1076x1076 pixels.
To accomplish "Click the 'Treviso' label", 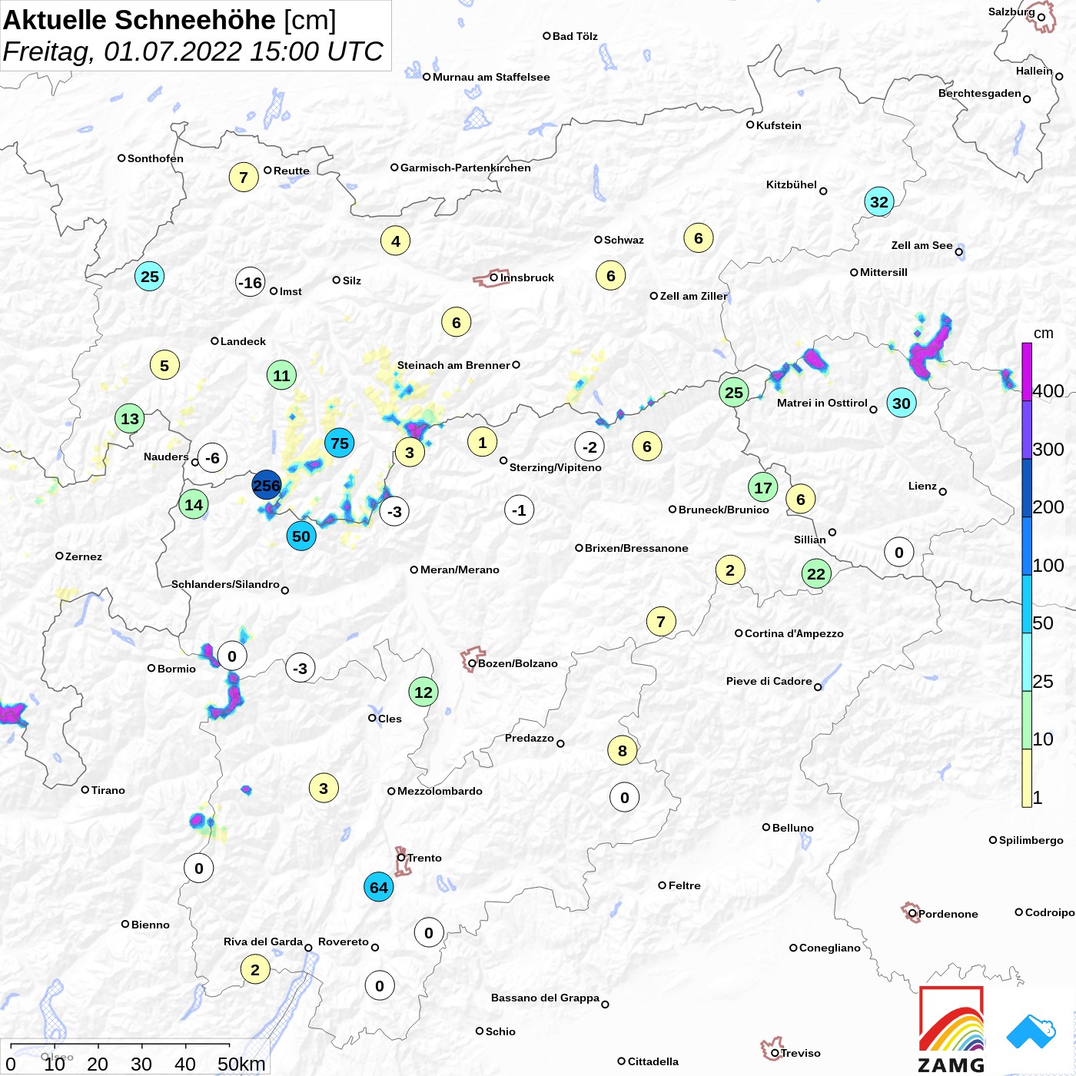I will tap(801, 1053).
